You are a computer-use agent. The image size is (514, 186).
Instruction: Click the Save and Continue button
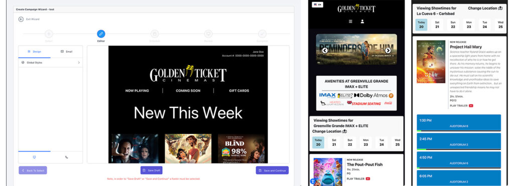(272, 170)
